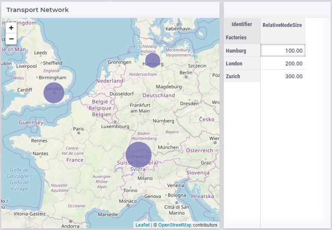
Task: Select the Zurich value cell 300.00
Action: pos(283,76)
